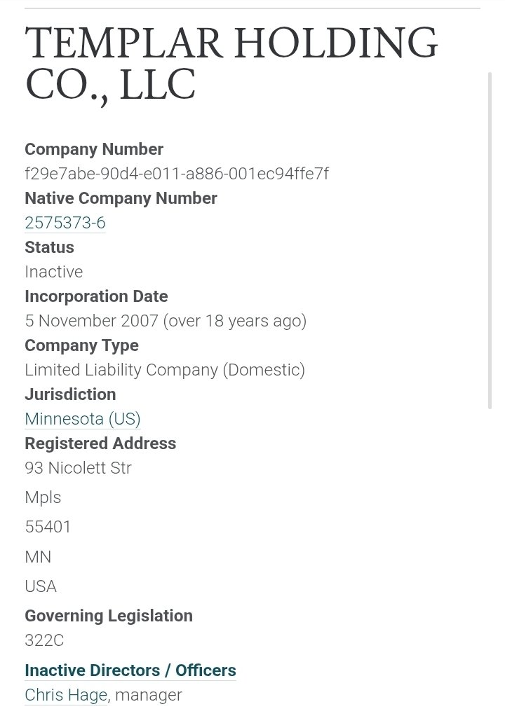Click the Mpls city line
This screenshot has height=723, width=505.
[43, 497]
